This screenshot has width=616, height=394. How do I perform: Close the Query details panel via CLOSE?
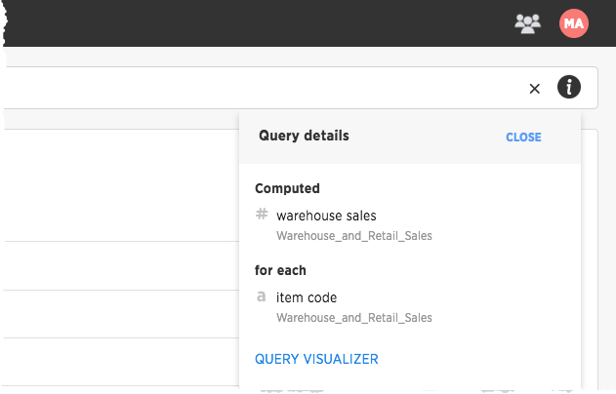tap(523, 137)
